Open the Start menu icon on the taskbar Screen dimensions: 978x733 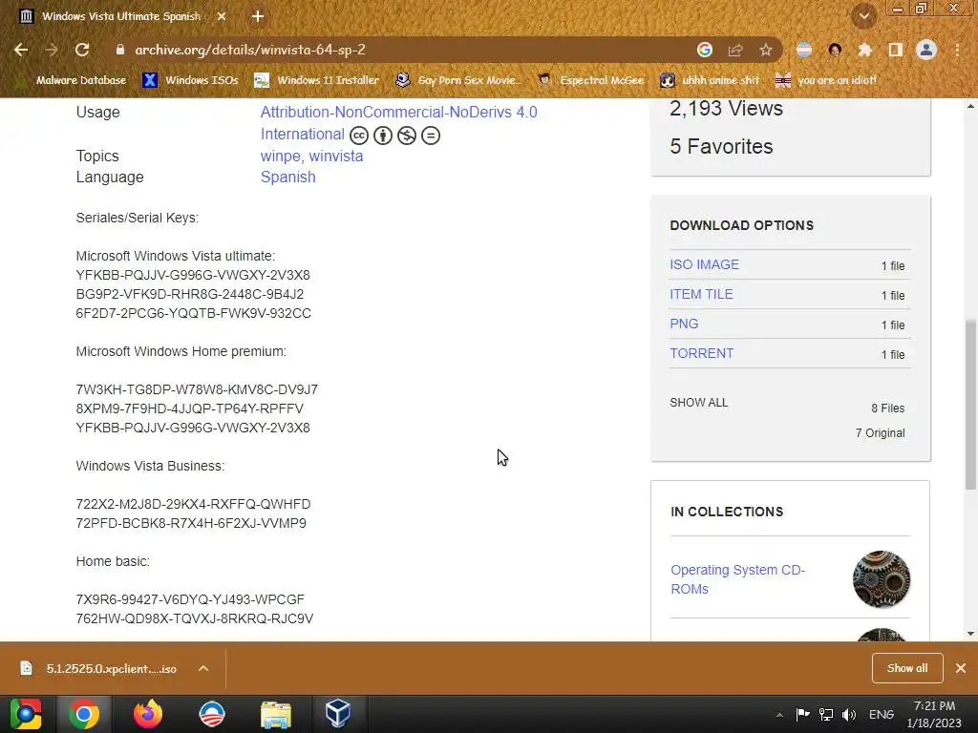coord(26,714)
